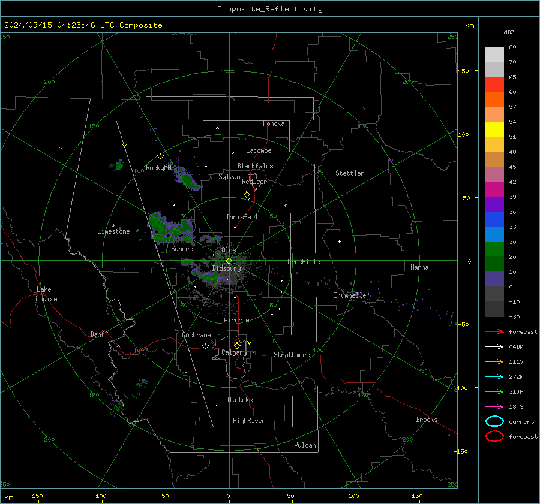Select green swatch between 30 and 20

point(494,249)
